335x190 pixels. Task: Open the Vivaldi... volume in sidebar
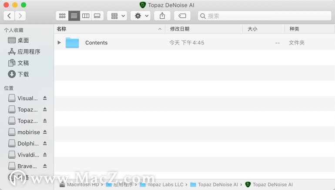pos(23,155)
